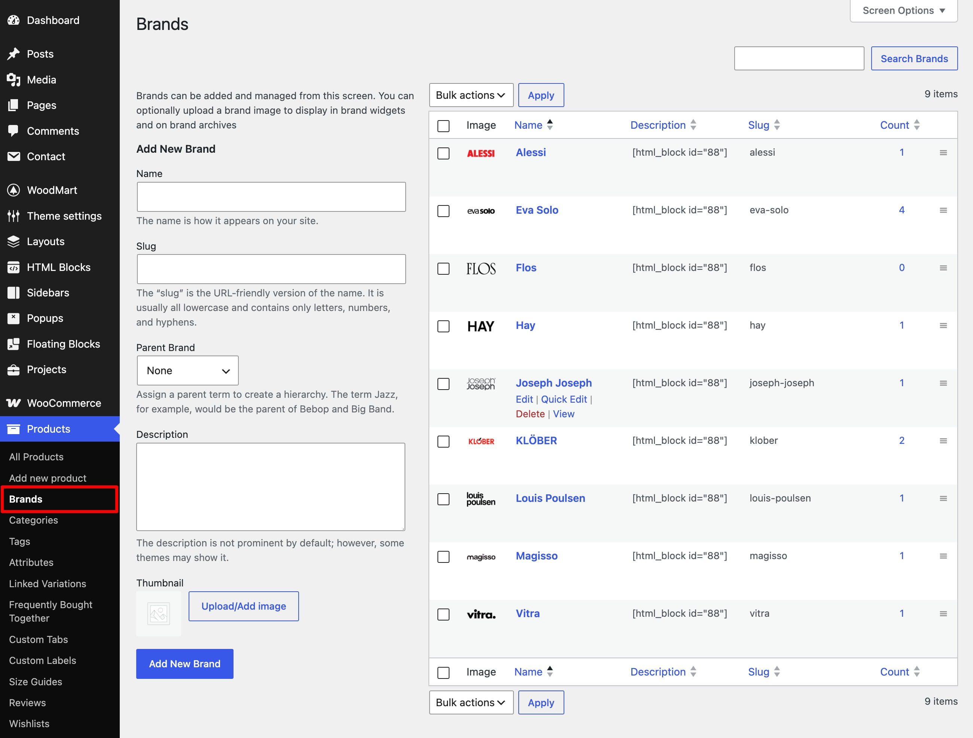Screen dimensions: 973x738
Task: Open the Size Guides submenu item
Action: [x=35, y=682]
